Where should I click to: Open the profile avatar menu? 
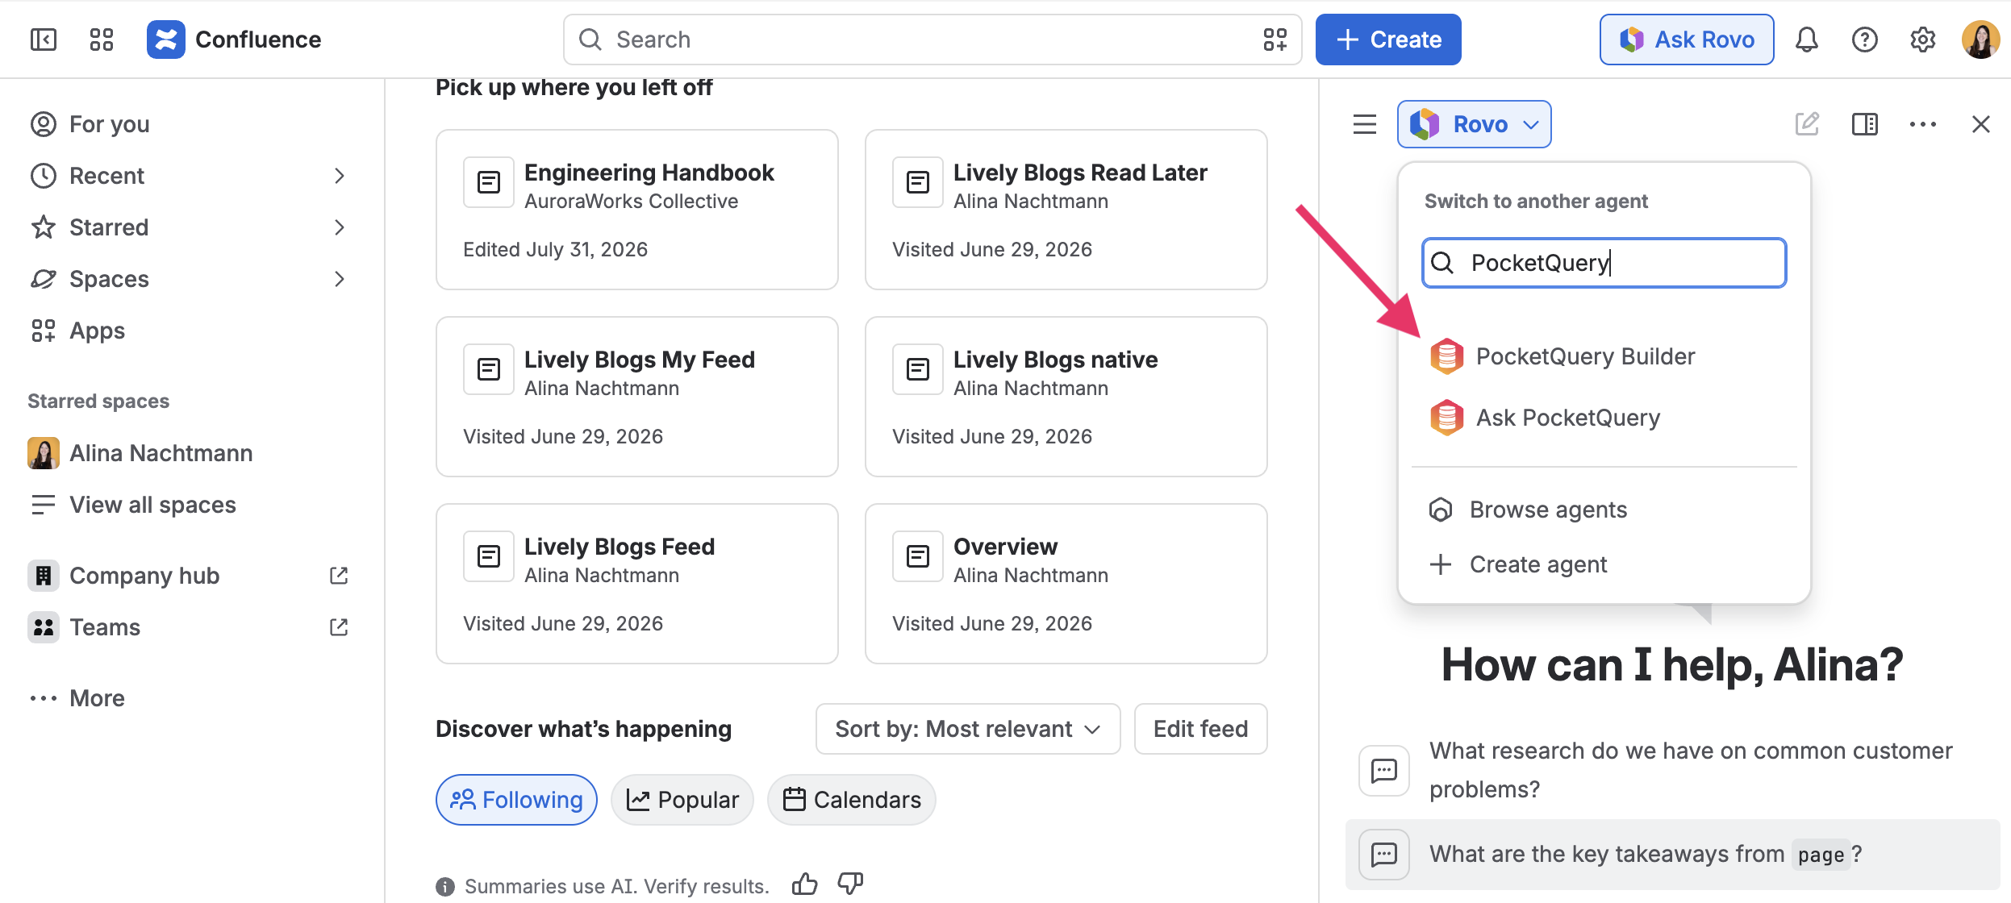pos(1981,40)
